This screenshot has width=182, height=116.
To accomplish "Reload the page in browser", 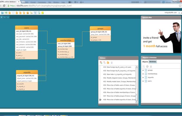I will [x=4, y=6].
